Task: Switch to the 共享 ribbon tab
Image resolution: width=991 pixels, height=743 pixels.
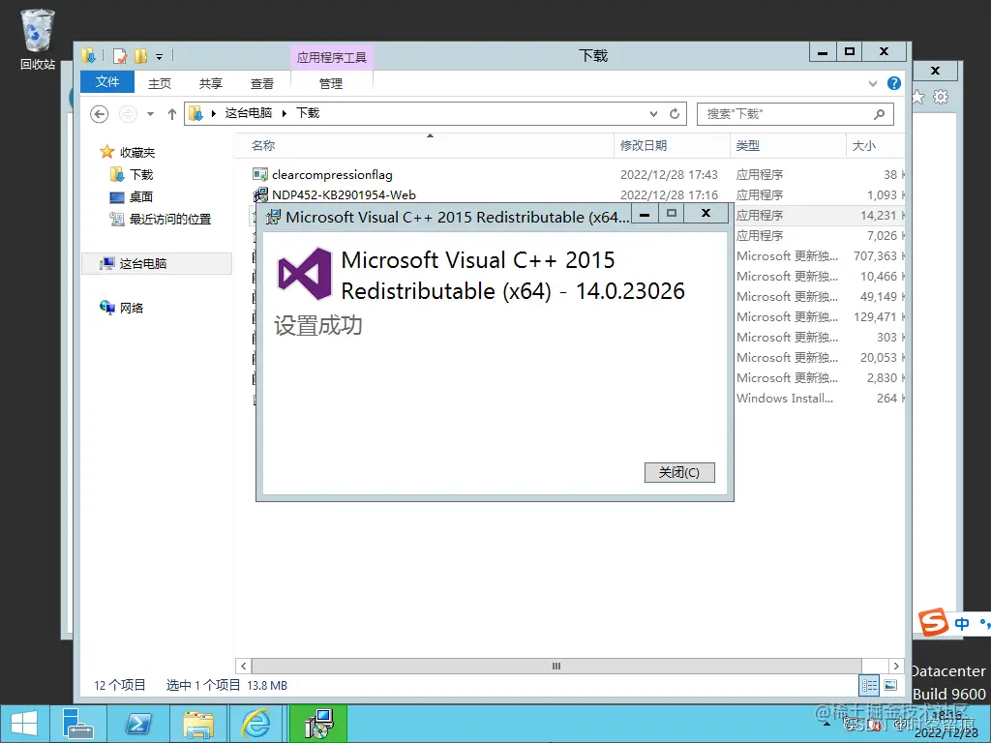Action: [210, 83]
